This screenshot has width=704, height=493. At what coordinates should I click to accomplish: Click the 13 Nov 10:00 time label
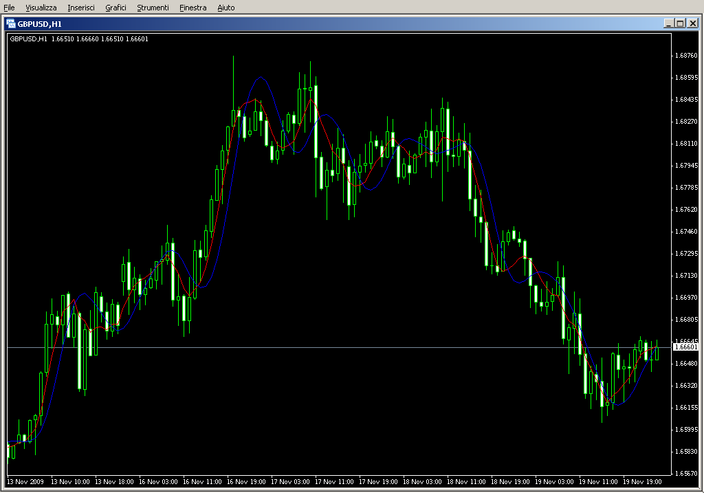tap(71, 482)
